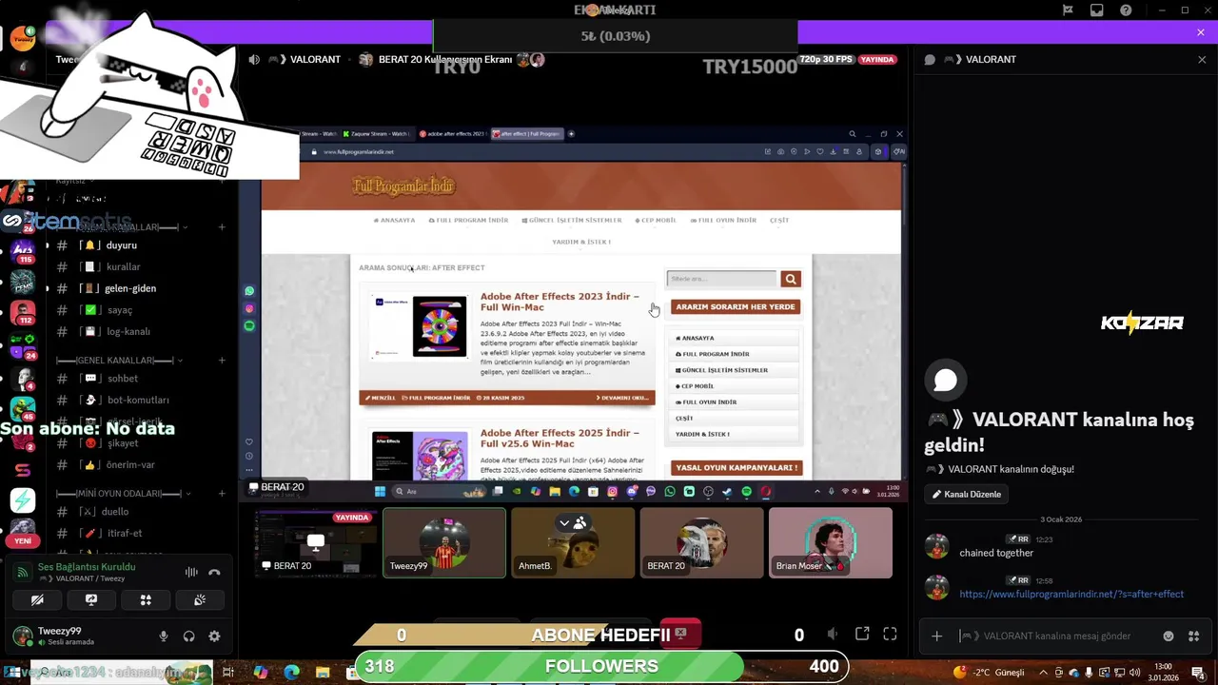
Task: Create a channel in MİNİ OYUN ODALARI category
Action: (x=222, y=494)
